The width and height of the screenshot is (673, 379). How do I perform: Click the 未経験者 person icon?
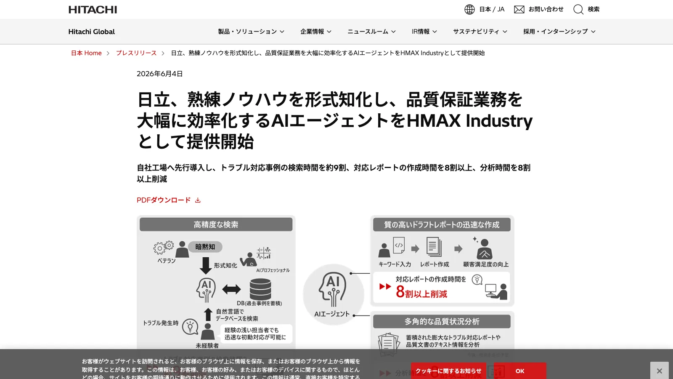207,331
